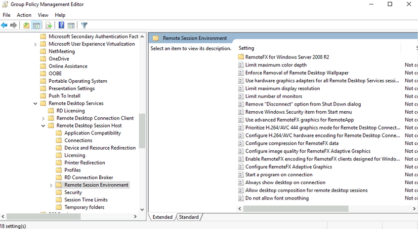
Task: Open the Action menu
Action: [24, 15]
